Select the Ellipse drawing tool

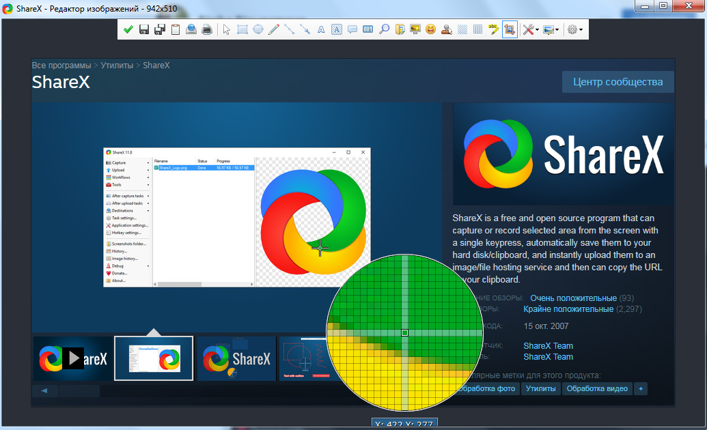(258, 30)
